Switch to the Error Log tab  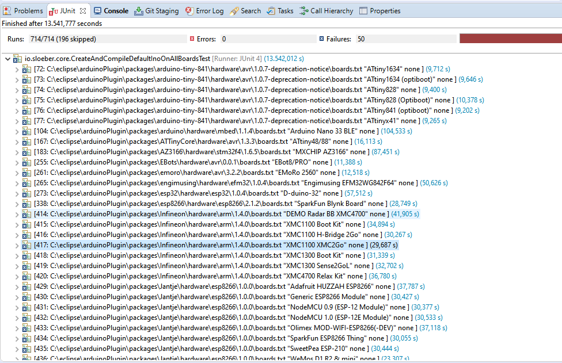tap(204, 11)
